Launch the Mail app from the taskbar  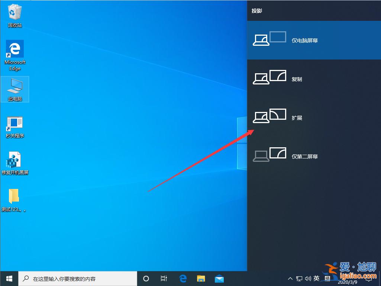click(x=219, y=278)
